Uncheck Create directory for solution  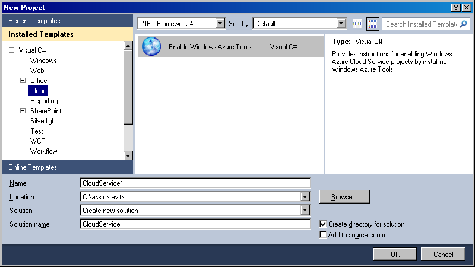(323, 224)
